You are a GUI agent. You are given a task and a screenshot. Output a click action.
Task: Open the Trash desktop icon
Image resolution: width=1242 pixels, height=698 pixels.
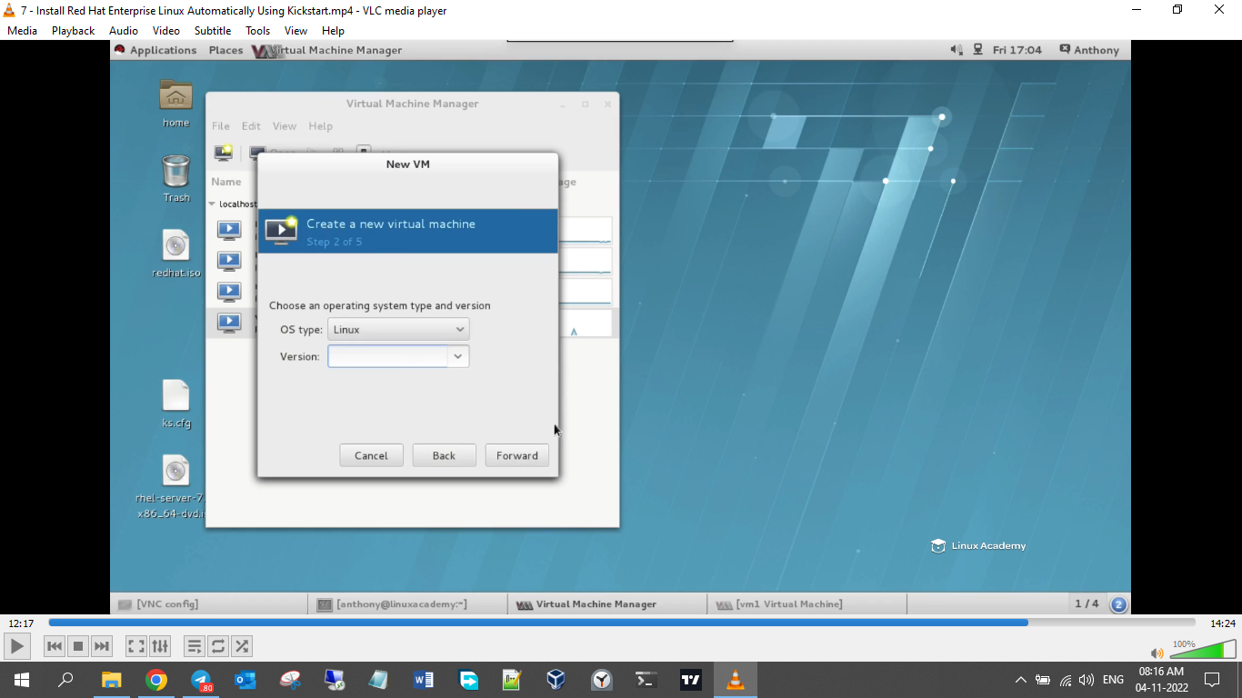point(175,178)
